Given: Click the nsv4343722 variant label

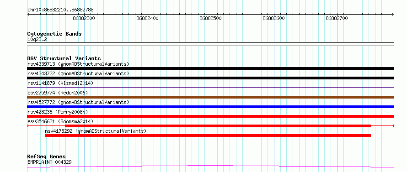Looking at the screenshot, I should coord(78,73).
